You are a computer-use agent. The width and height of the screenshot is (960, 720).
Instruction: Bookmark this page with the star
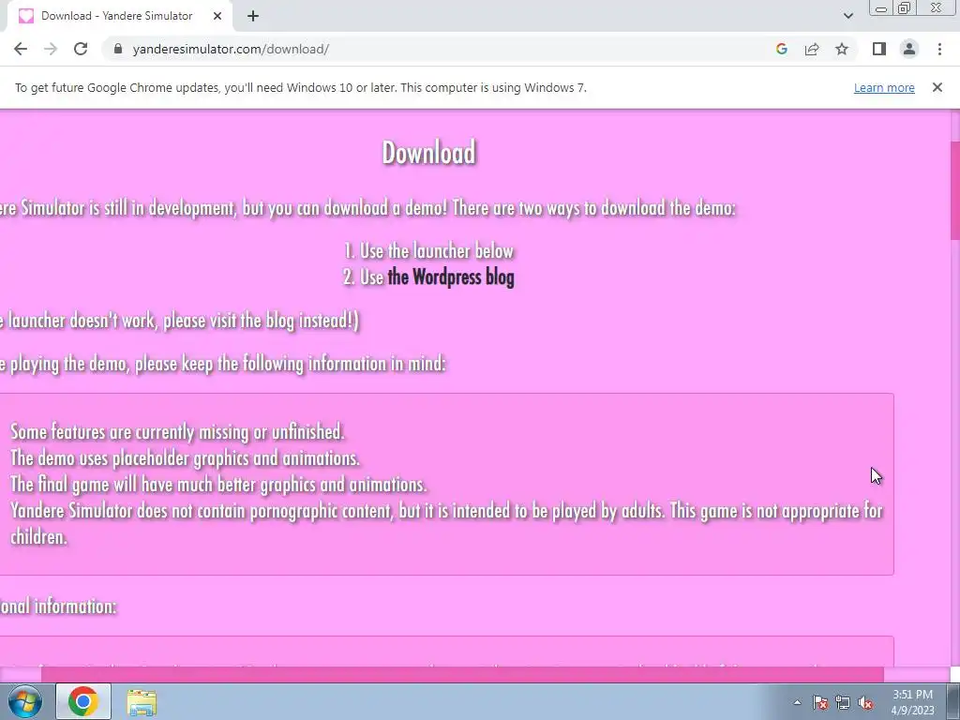pyautogui.click(x=842, y=49)
